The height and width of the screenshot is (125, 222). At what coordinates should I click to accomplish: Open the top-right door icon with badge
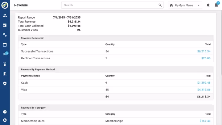(217, 5)
